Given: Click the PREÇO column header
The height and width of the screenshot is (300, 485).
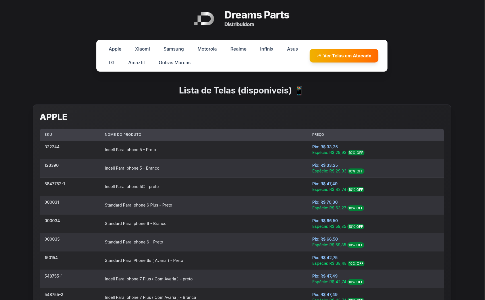Looking at the screenshot, I should click(x=318, y=135).
